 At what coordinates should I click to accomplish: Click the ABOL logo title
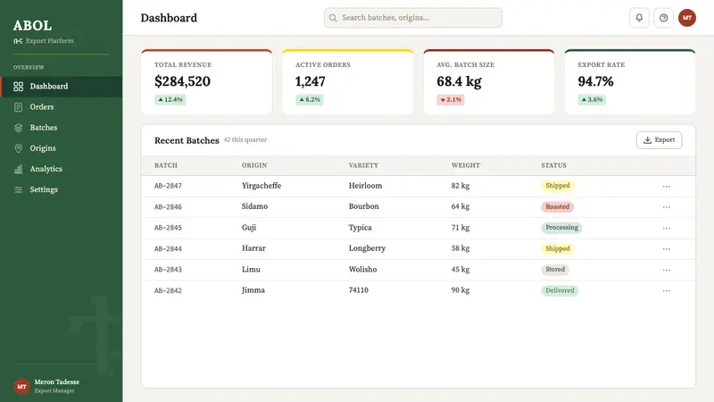click(x=32, y=26)
